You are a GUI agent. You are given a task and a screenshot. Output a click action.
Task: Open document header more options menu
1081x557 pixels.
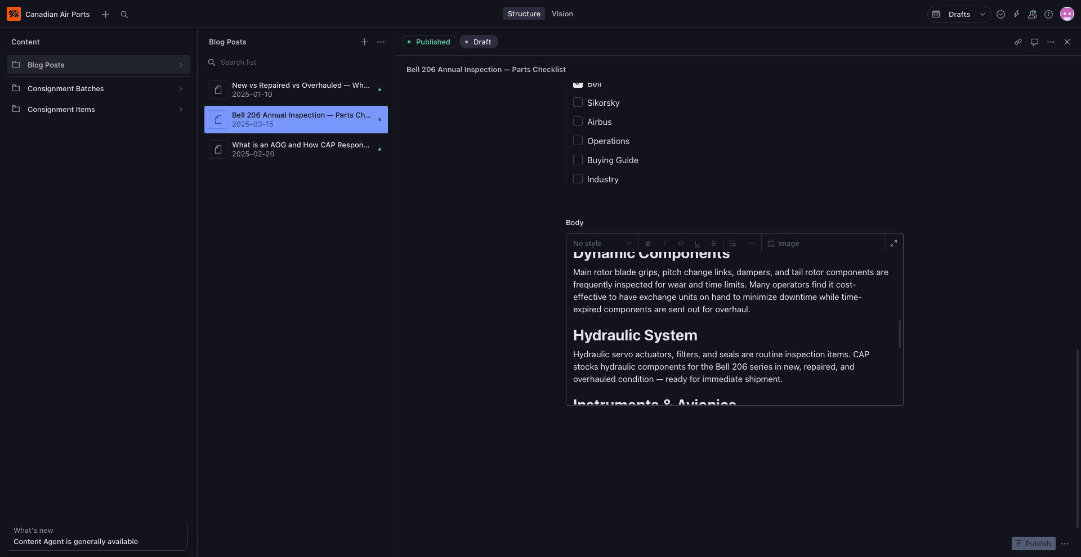pyautogui.click(x=1051, y=42)
